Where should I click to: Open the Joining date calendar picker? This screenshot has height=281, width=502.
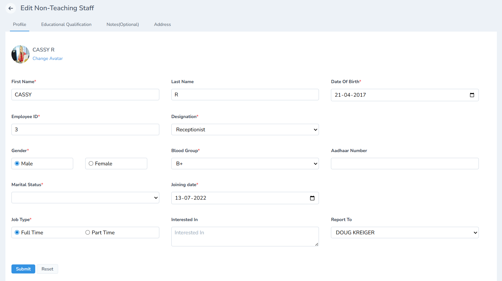click(x=312, y=198)
